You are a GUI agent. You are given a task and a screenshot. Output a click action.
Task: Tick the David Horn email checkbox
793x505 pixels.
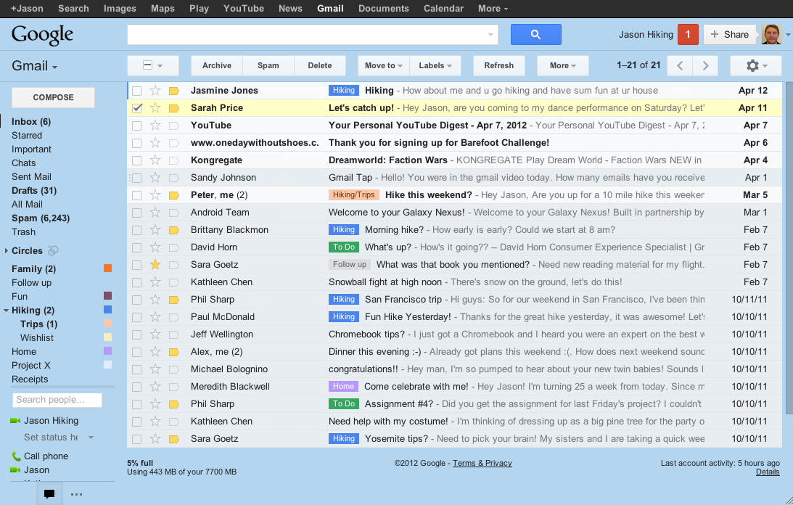click(x=136, y=247)
